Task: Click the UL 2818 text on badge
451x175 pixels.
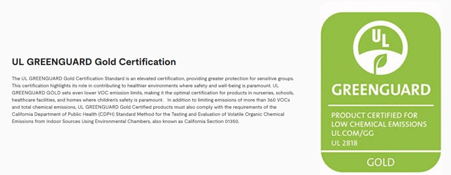Action: point(344,143)
